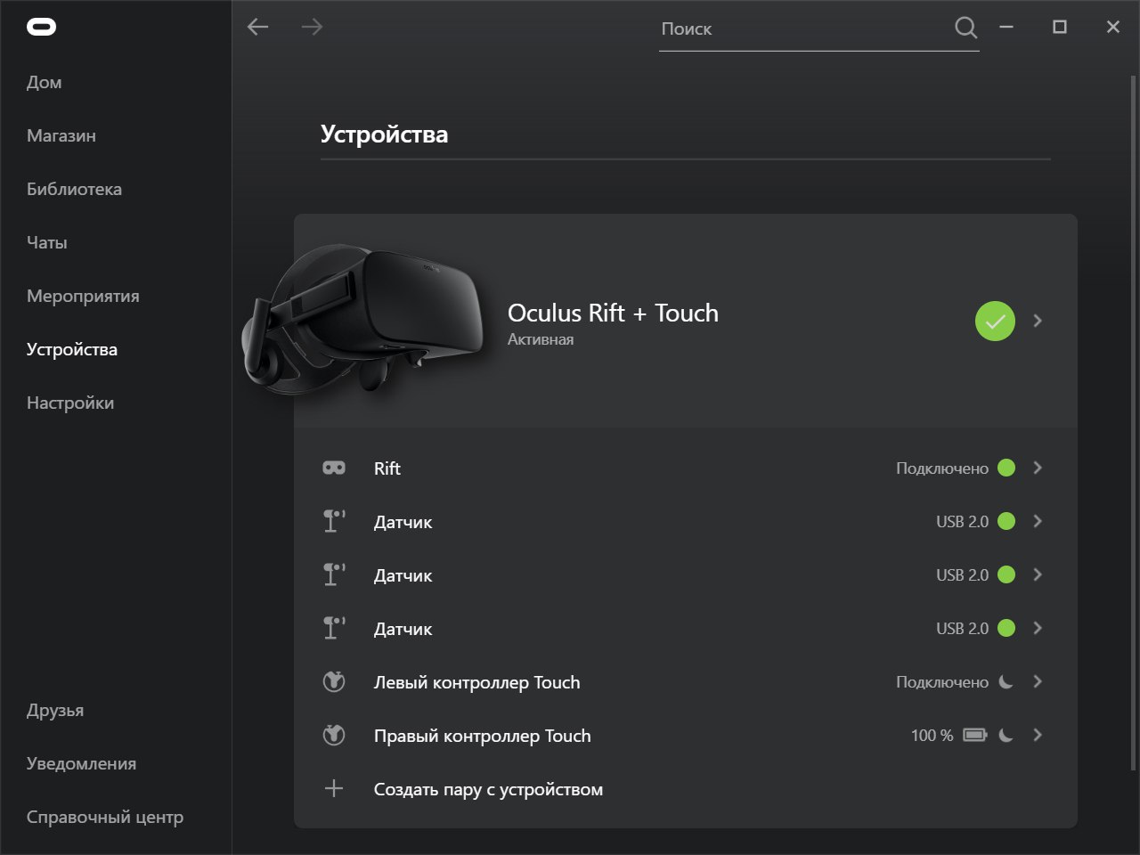Expand Левый контроллер Touch row chevron

coord(1038,681)
